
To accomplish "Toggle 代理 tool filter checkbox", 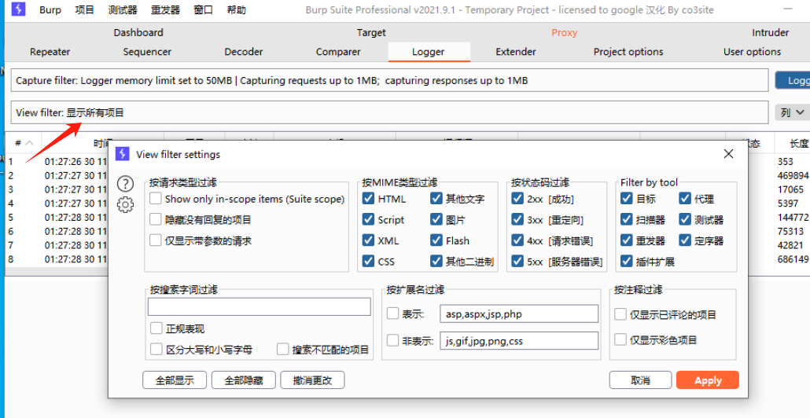I will [685, 199].
